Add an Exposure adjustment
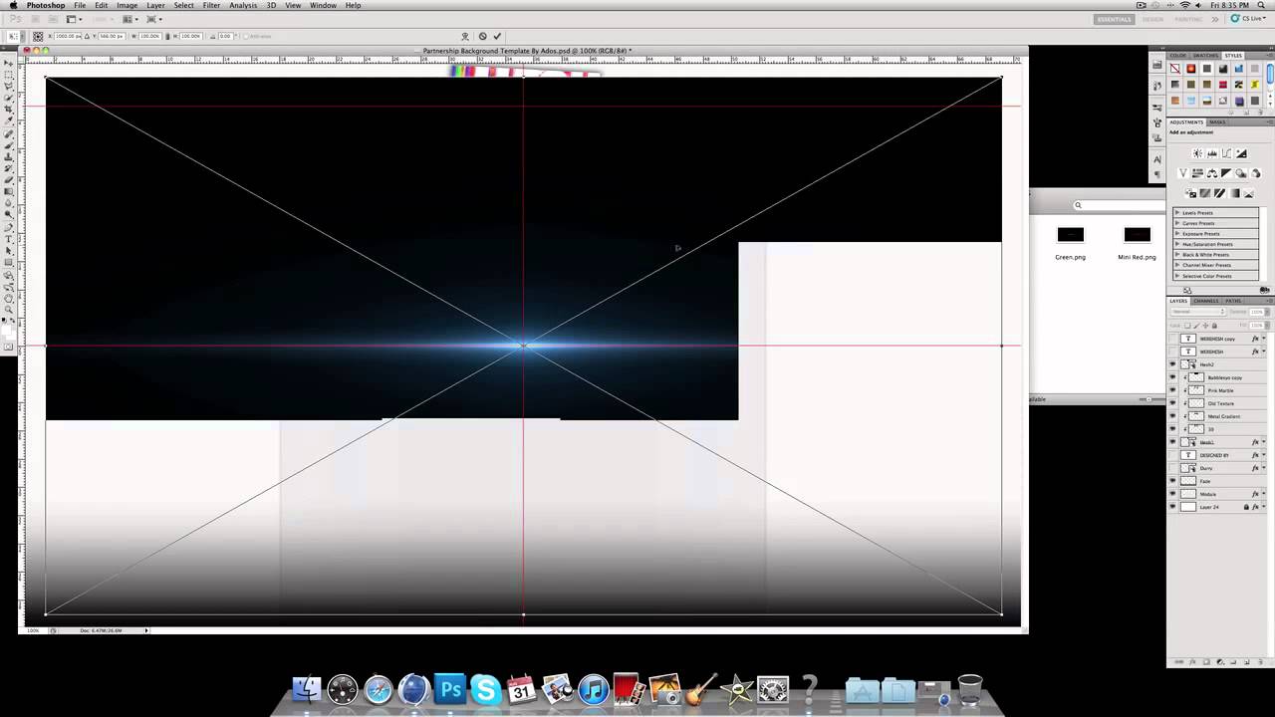Image resolution: width=1275 pixels, height=717 pixels. click(1241, 153)
